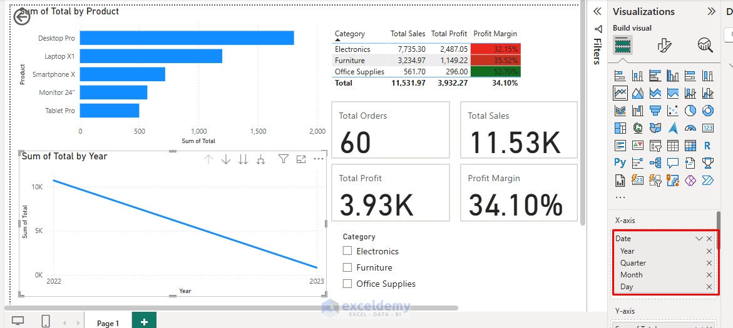The width and height of the screenshot is (733, 328).
Task: Expand all down one hierarchy level
Action: [261, 159]
